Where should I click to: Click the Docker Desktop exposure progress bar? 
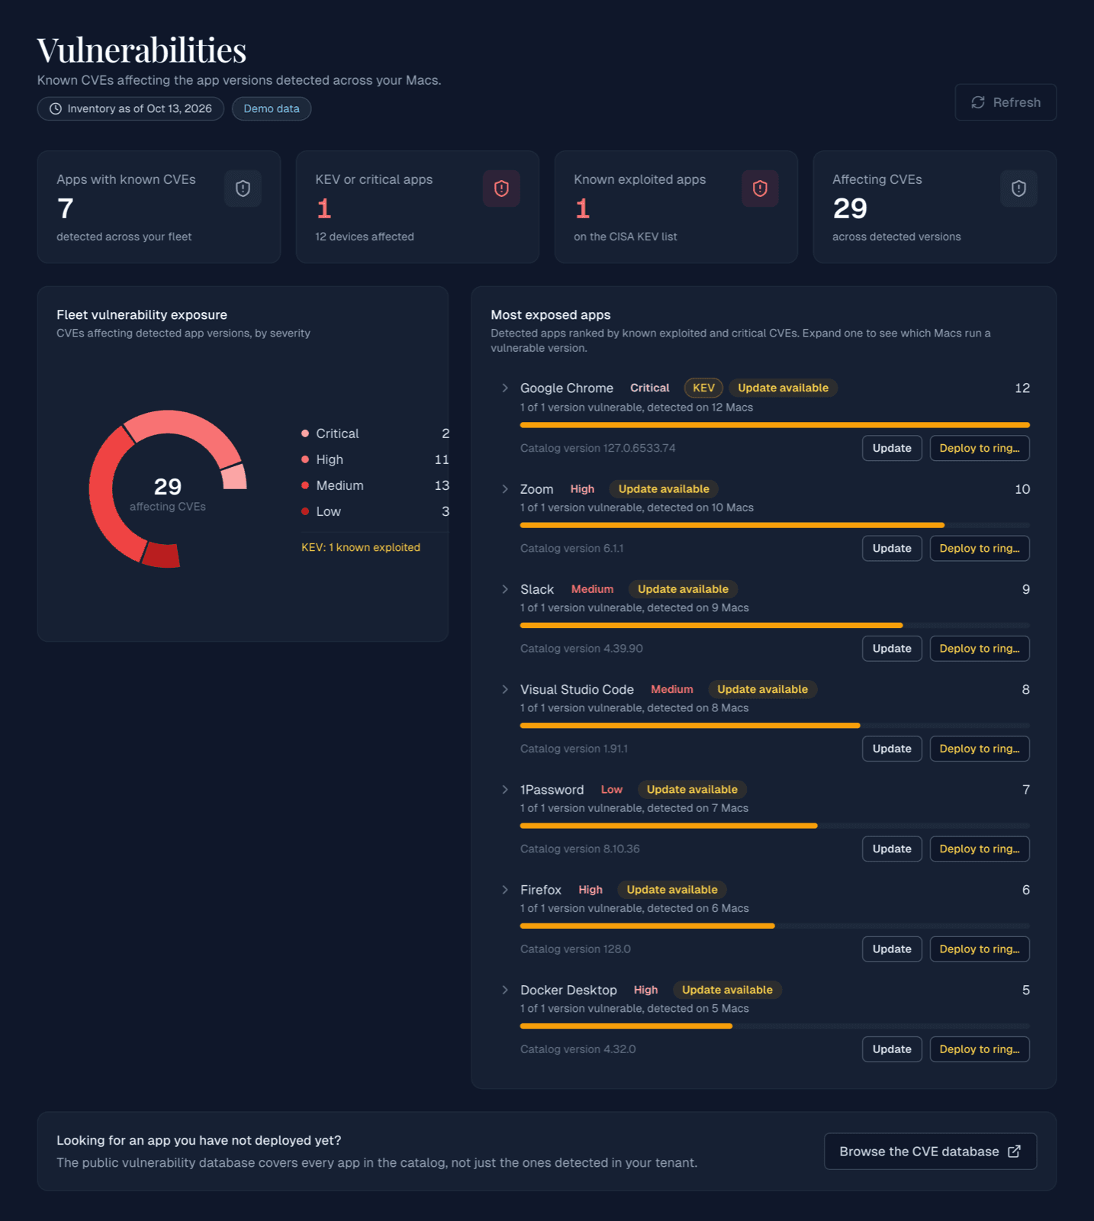click(775, 1026)
